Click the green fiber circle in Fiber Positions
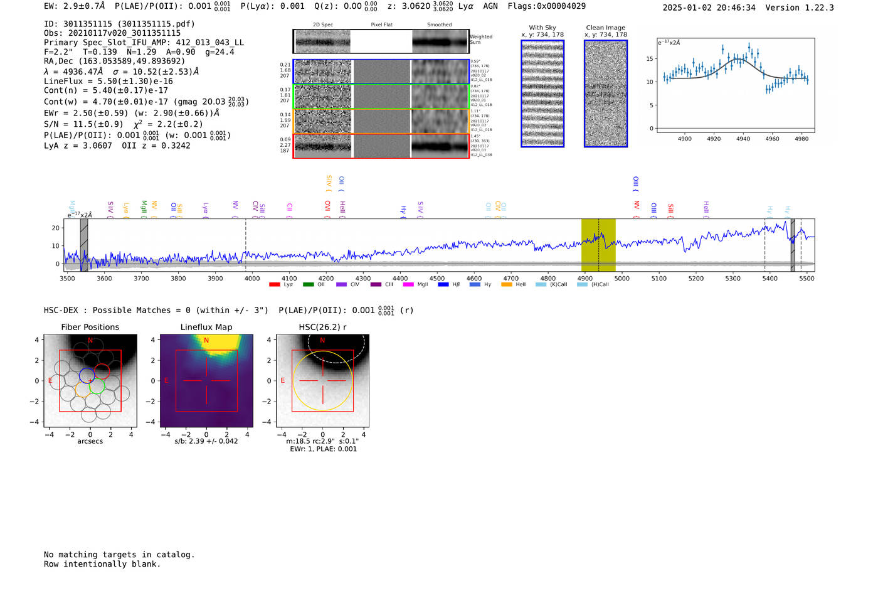Screen dimensions: 878x598 click(97, 386)
